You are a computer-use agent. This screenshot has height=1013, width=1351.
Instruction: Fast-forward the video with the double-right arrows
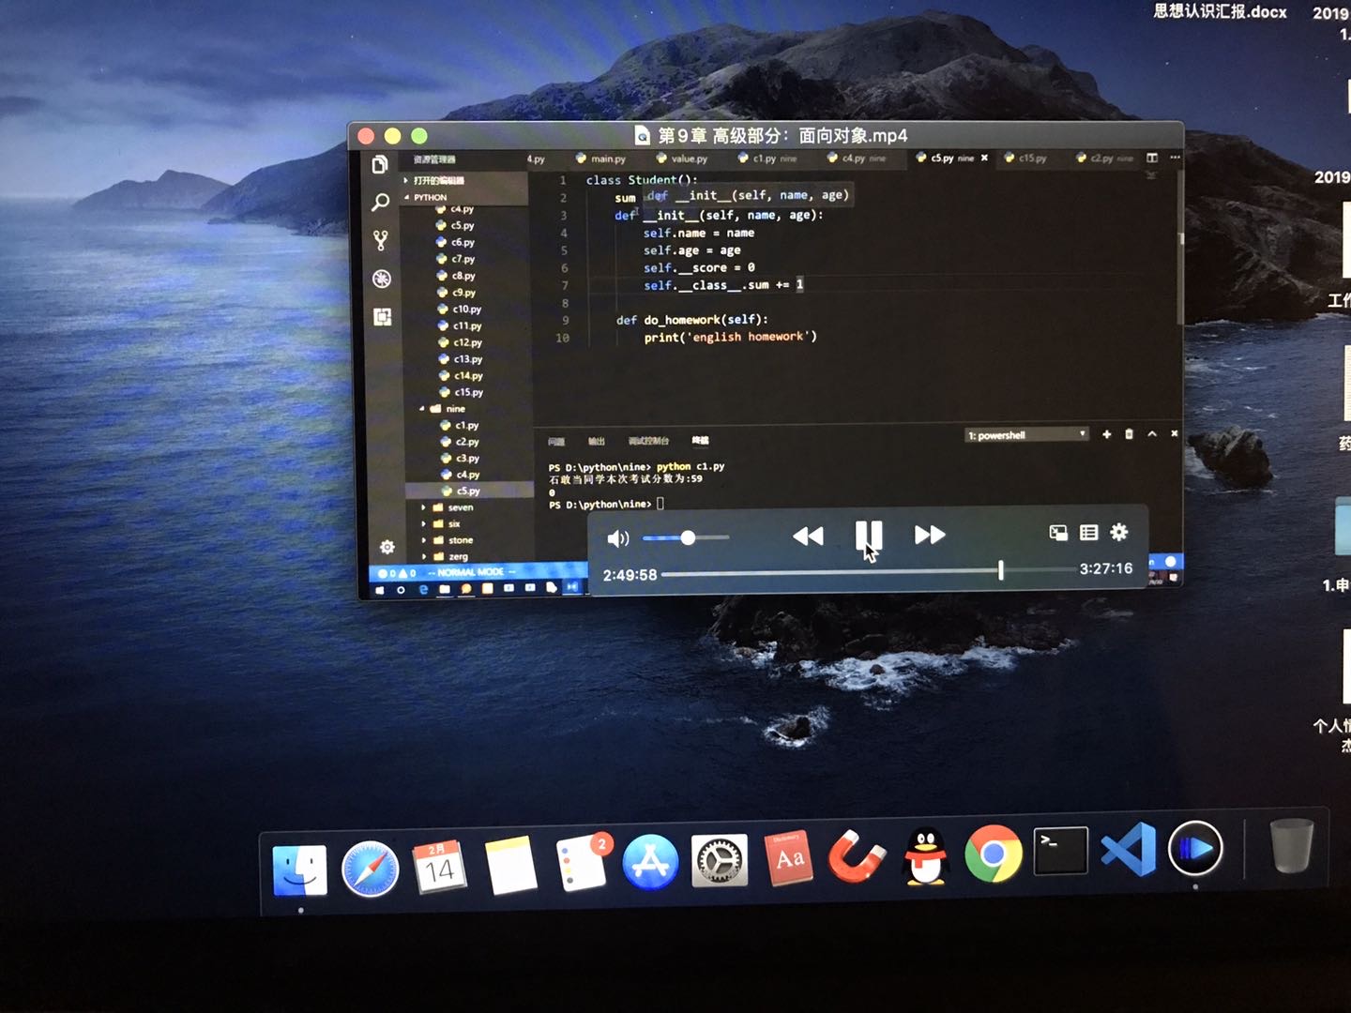tap(930, 535)
